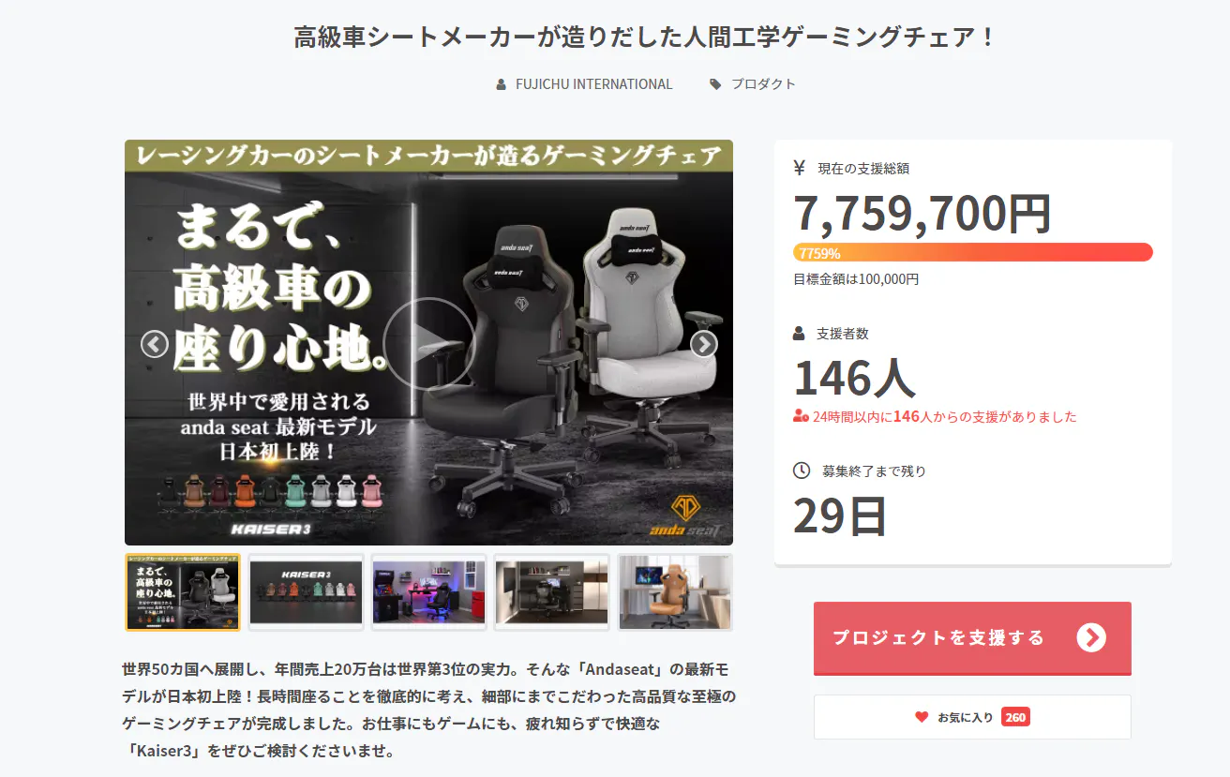Click the arrow circle icon on support button
The image size is (1230, 777).
(1091, 638)
